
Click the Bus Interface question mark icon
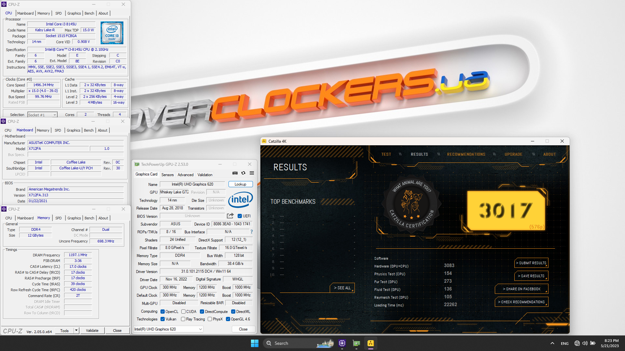[x=252, y=232]
